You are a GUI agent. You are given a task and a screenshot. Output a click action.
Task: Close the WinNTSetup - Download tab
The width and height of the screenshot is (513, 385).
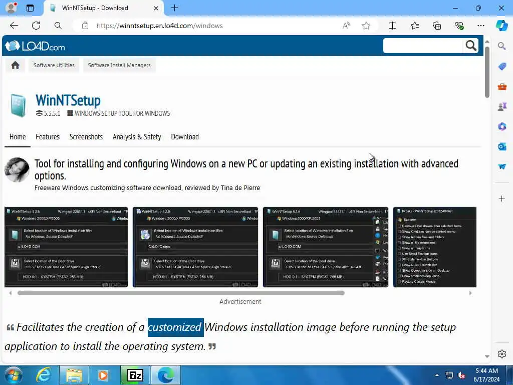click(156, 8)
